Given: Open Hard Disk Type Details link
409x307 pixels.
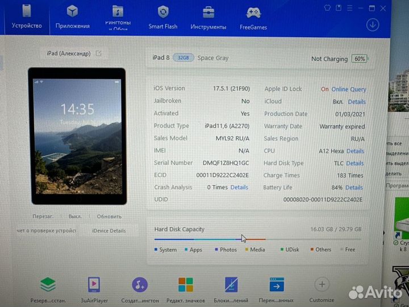Looking at the screenshot, I should click(x=354, y=163).
